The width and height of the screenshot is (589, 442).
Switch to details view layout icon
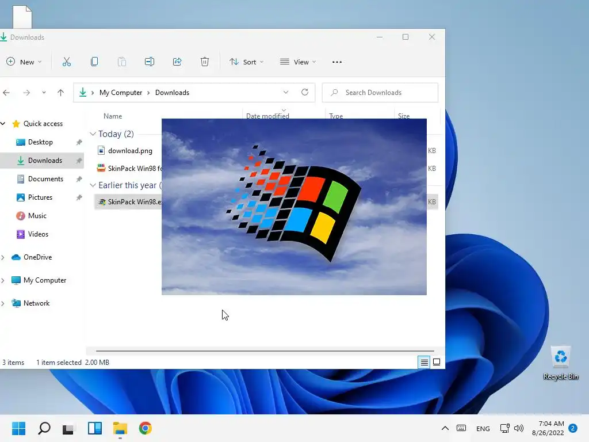coord(424,363)
